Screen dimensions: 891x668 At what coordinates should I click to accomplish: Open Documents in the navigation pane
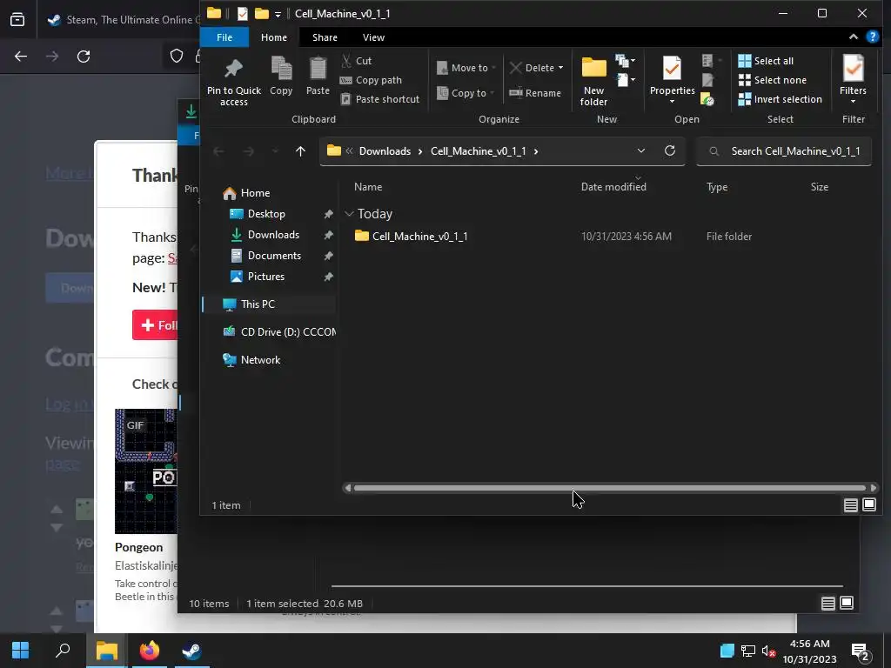pyautogui.click(x=265, y=256)
